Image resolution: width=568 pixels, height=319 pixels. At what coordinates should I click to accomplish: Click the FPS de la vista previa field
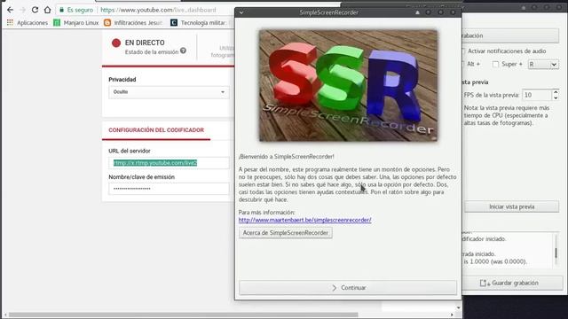tap(537, 95)
